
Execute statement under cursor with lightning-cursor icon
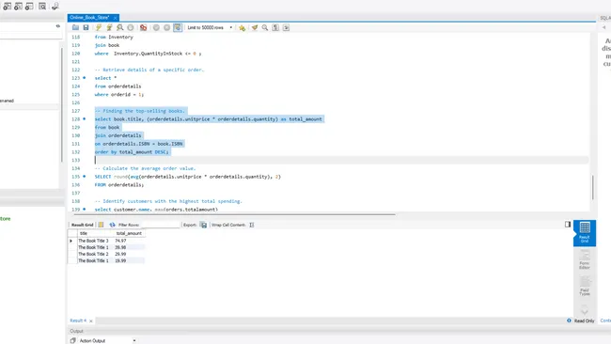pos(109,27)
